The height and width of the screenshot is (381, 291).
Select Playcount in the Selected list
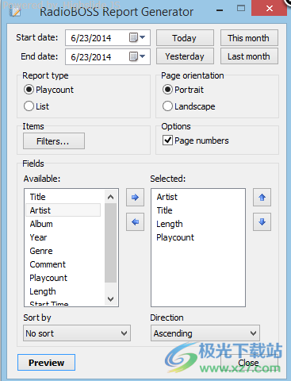point(198,237)
